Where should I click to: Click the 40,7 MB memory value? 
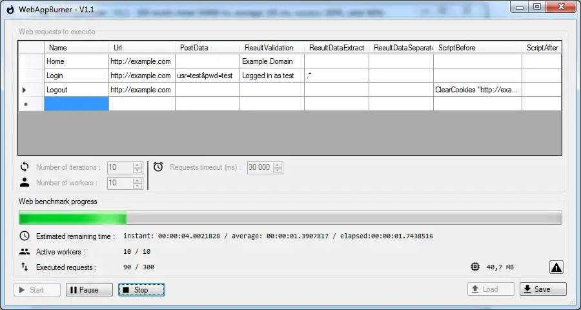tap(500, 267)
